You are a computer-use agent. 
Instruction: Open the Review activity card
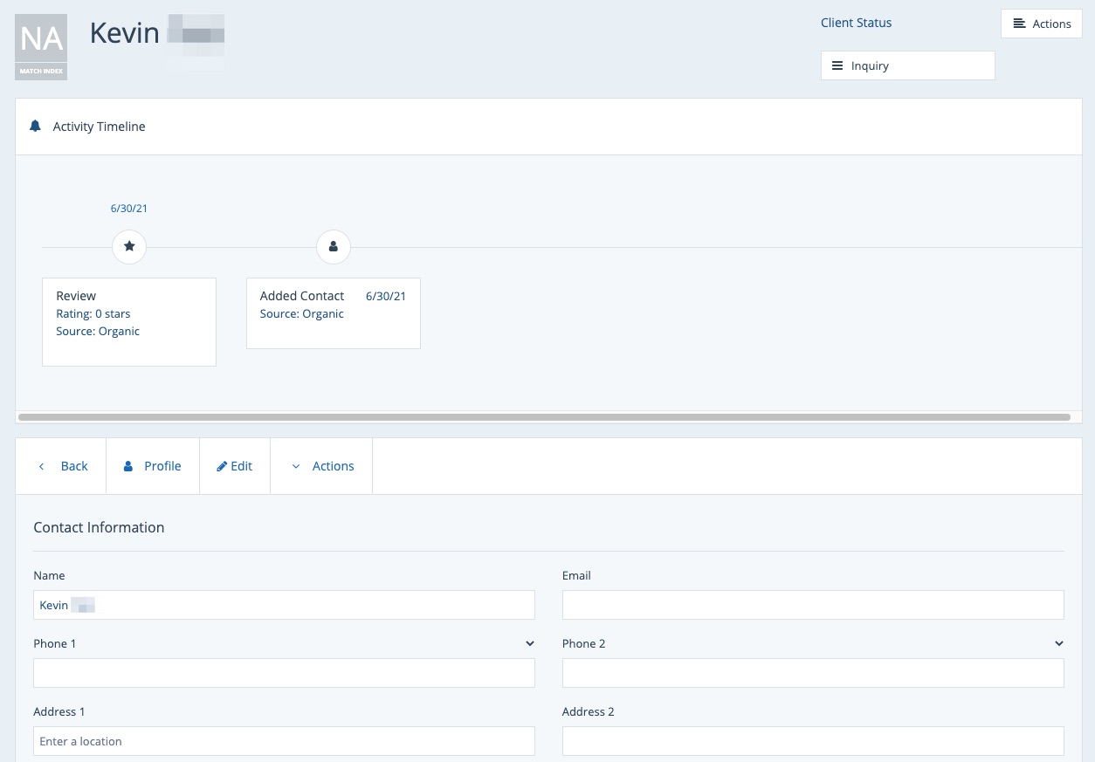click(129, 321)
